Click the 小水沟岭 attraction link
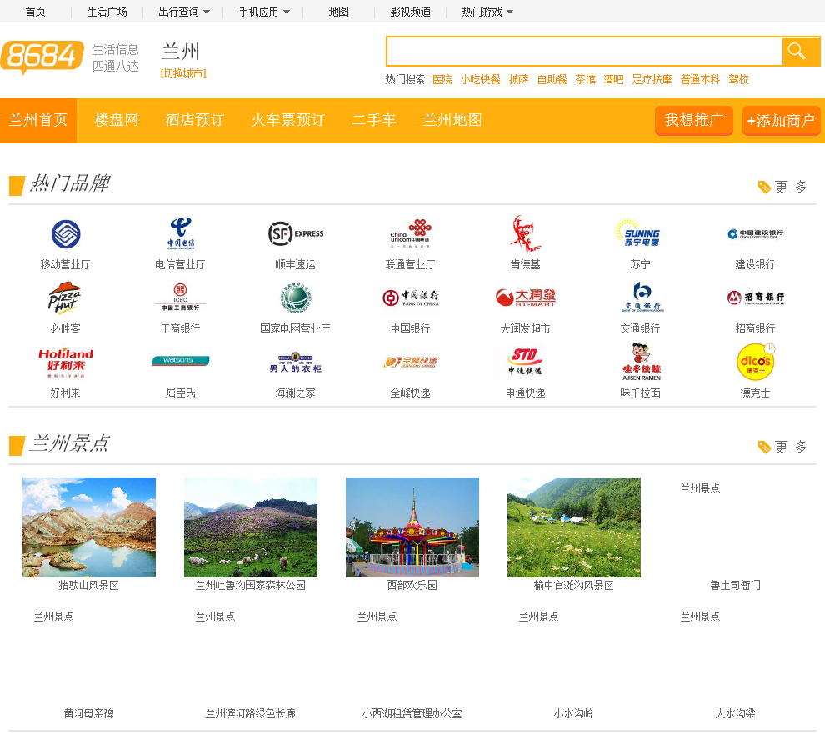The width and height of the screenshot is (825, 750). point(573,713)
